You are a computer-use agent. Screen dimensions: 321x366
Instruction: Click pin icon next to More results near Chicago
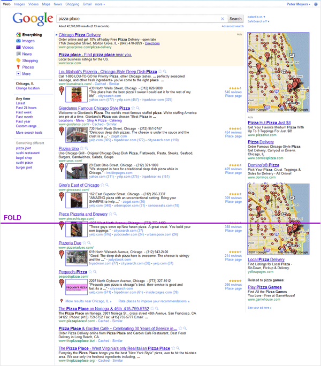(62, 301)
